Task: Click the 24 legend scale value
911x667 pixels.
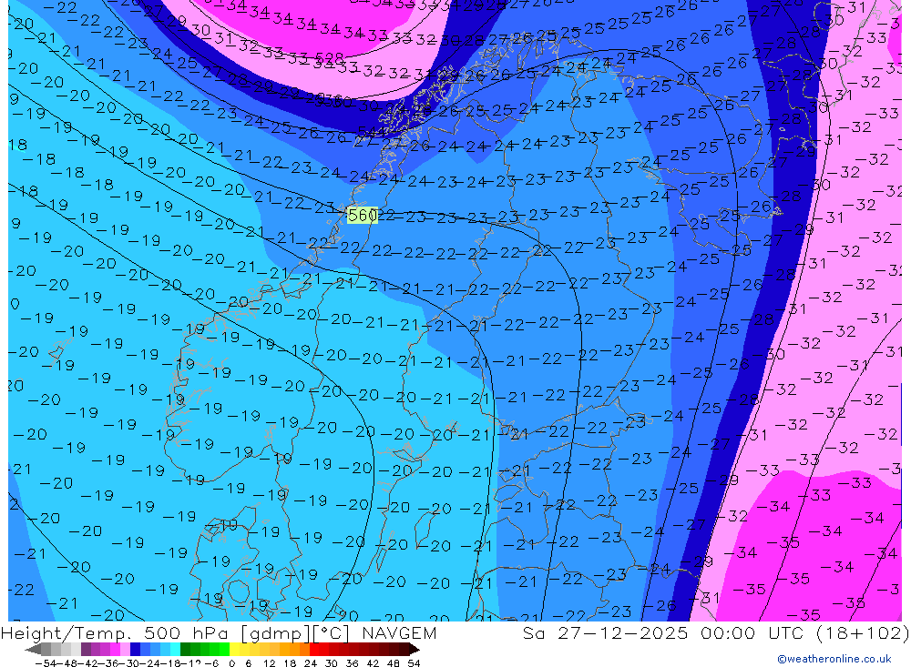Action: pos(311,663)
